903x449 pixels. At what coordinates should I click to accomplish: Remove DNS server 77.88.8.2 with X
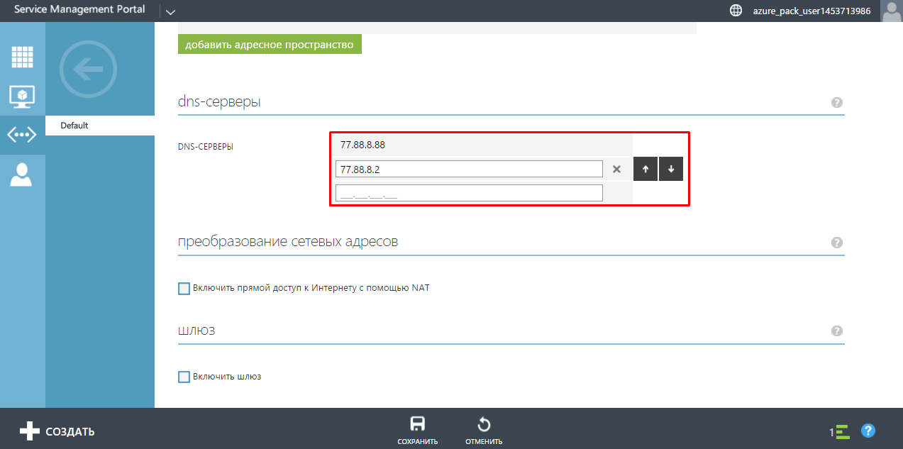[616, 170]
